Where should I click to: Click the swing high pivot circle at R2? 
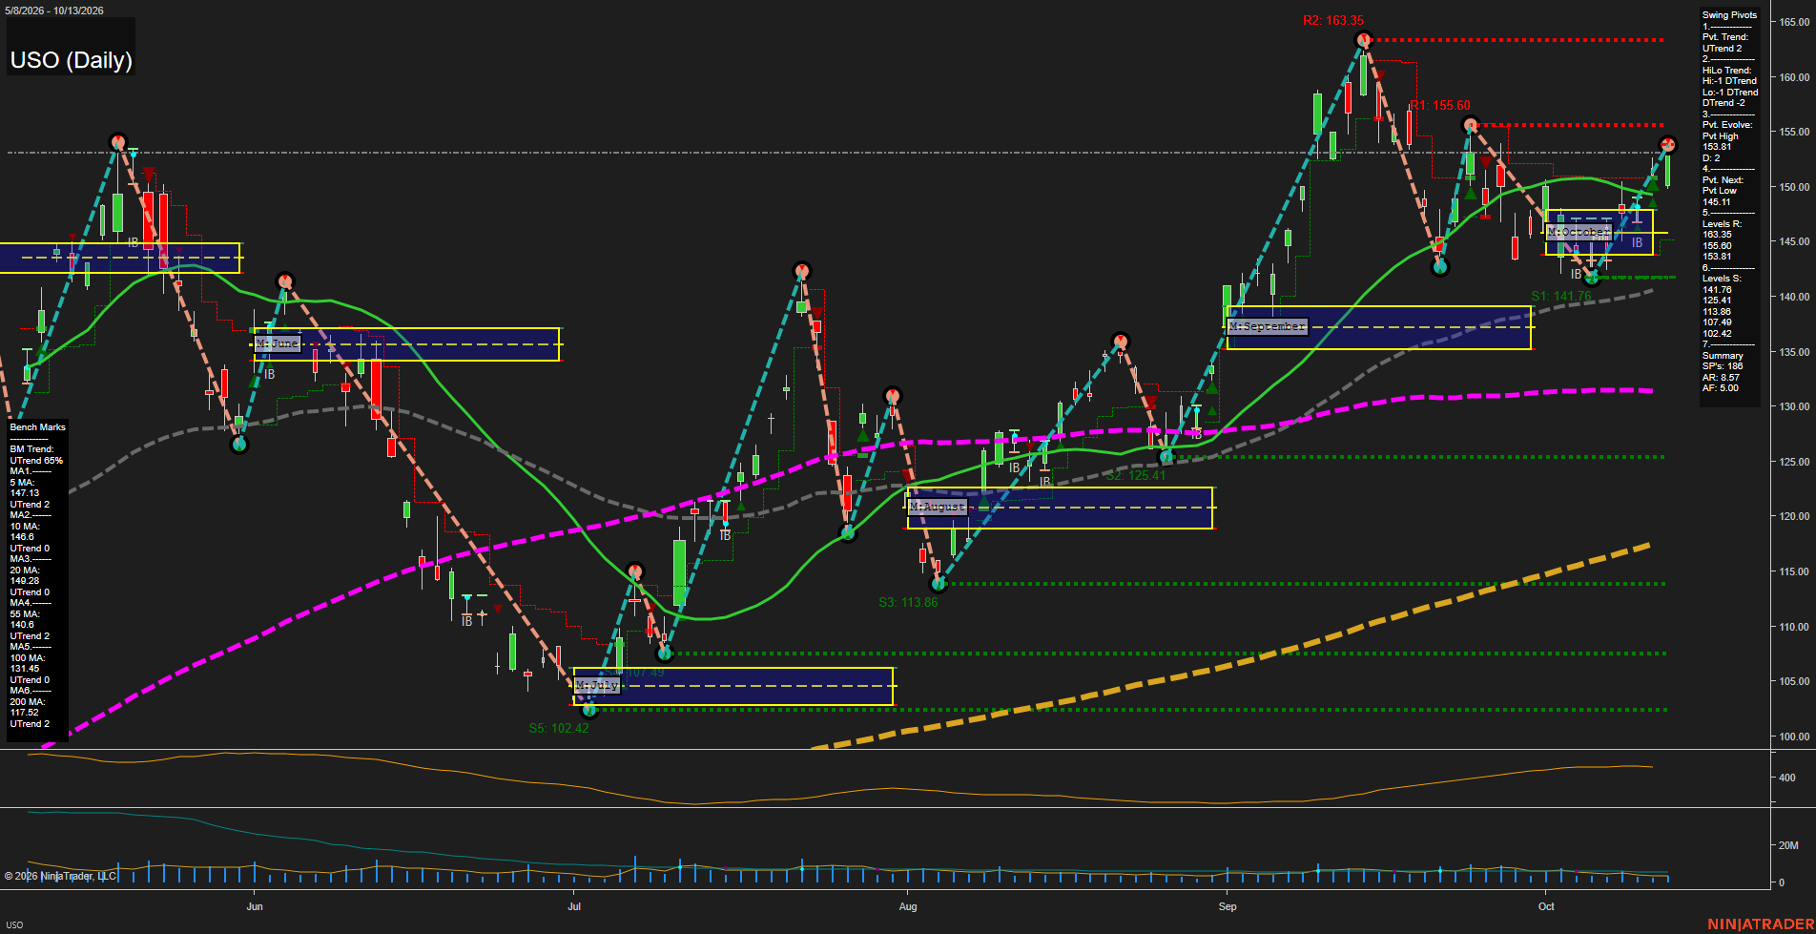1364,40
